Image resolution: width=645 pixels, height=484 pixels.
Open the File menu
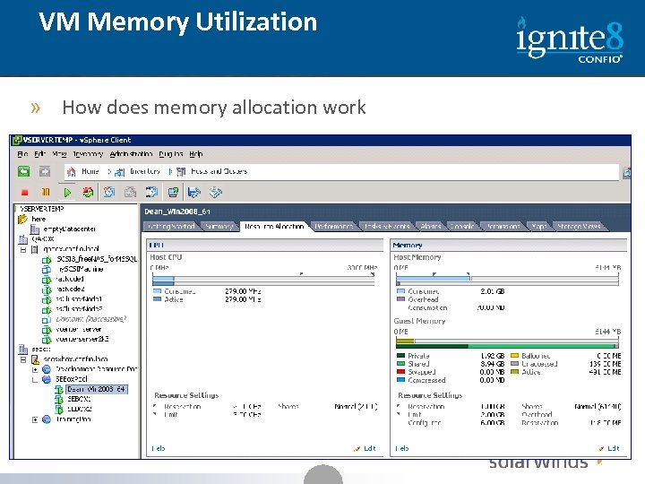pos(22,154)
